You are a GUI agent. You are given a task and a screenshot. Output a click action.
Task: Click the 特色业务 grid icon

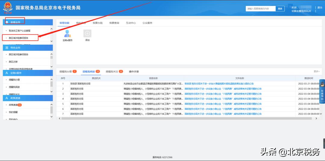[x=7, y=48]
